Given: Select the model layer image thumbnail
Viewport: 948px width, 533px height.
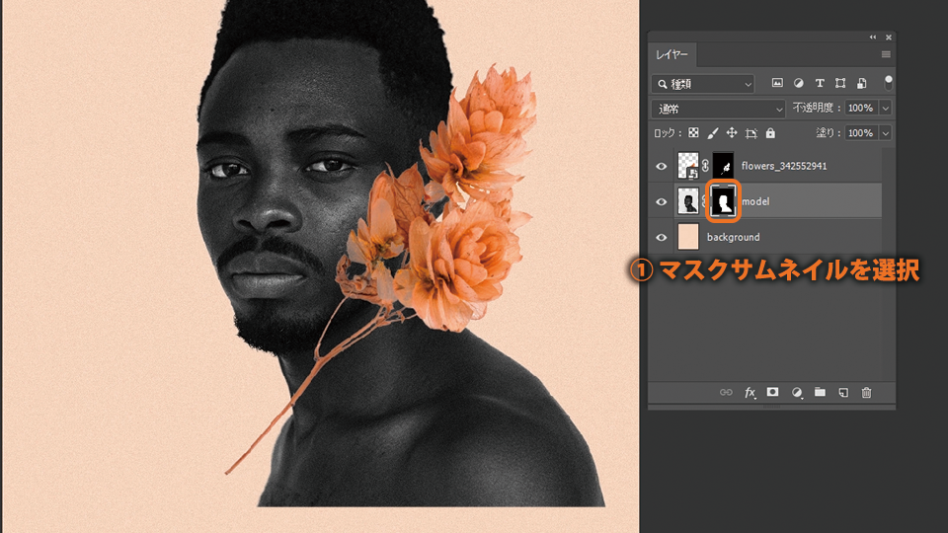Looking at the screenshot, I should point(688,201).
